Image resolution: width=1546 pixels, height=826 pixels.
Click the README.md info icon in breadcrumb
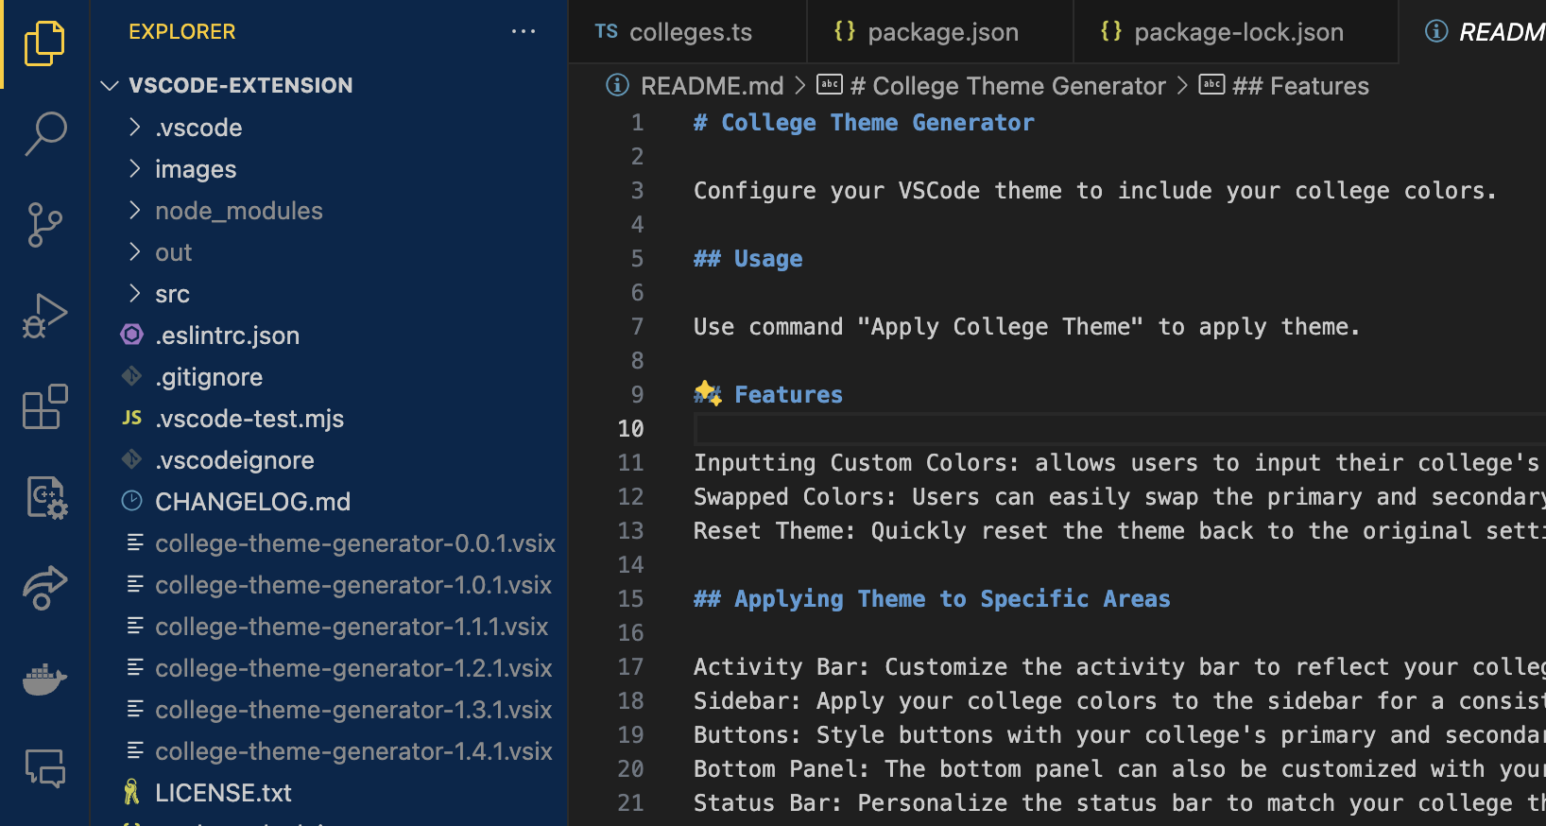[x=617, y=85]
